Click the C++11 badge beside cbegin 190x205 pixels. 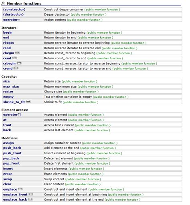click(x=17, y=53)
